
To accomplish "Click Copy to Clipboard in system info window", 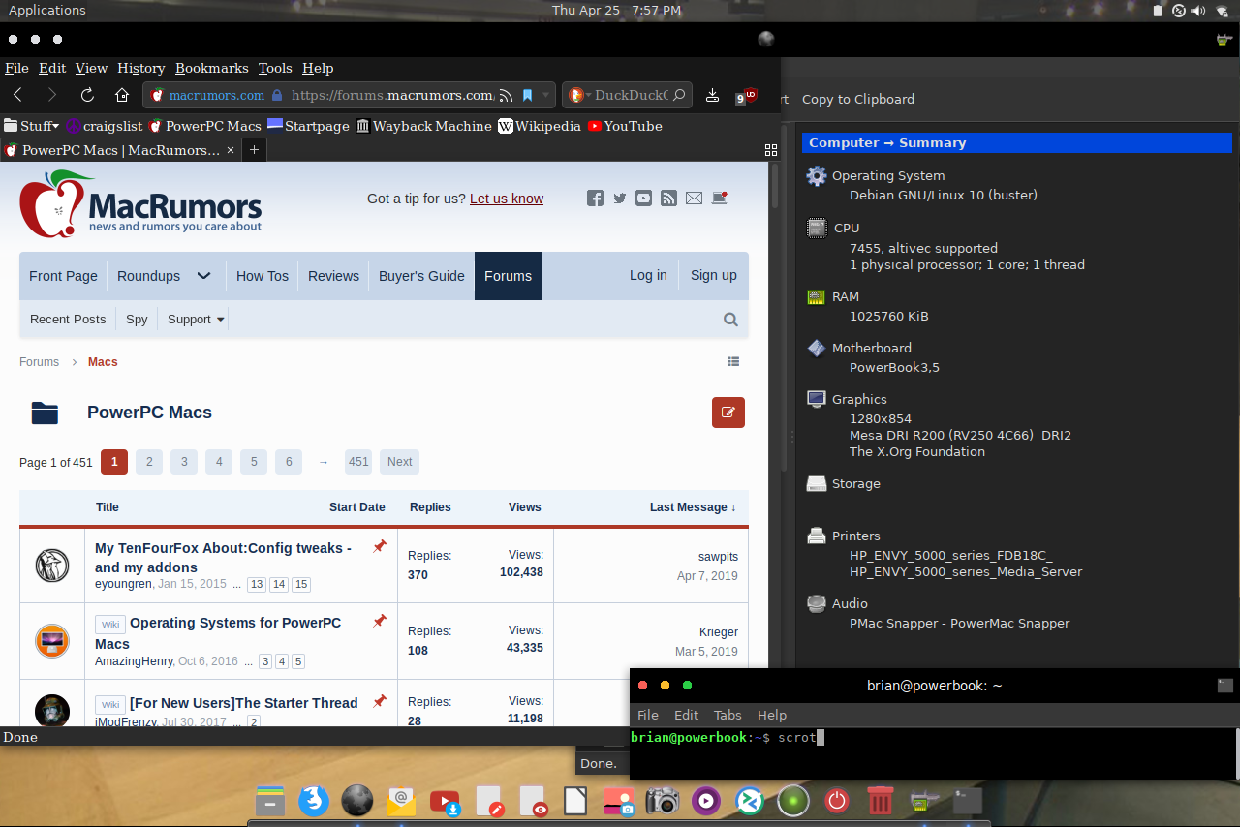I will 858,99.
